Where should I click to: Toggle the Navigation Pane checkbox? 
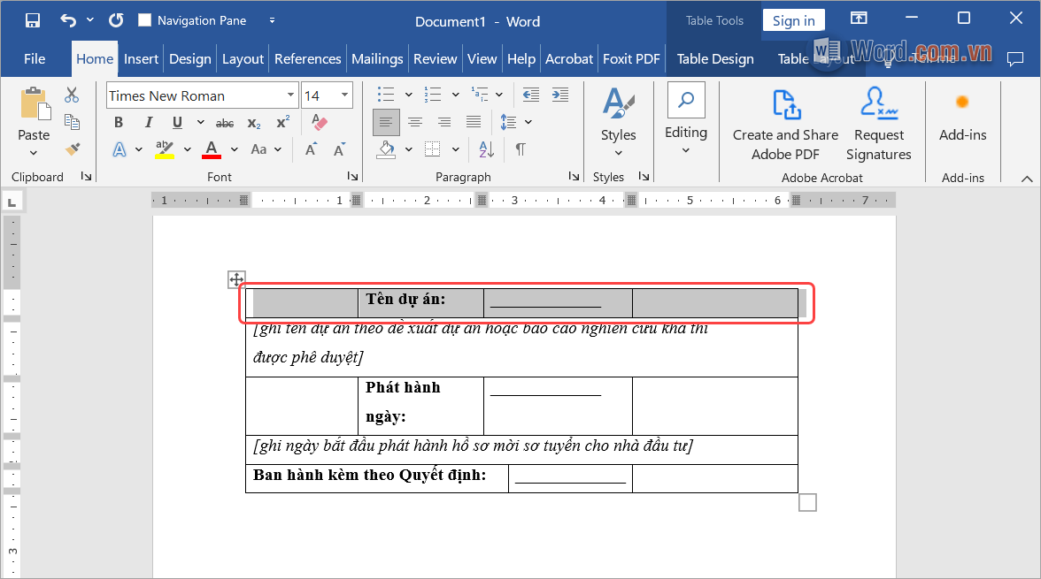(x=145, y=20)
